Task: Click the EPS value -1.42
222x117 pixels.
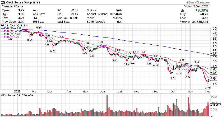Action: pos(75,14)
